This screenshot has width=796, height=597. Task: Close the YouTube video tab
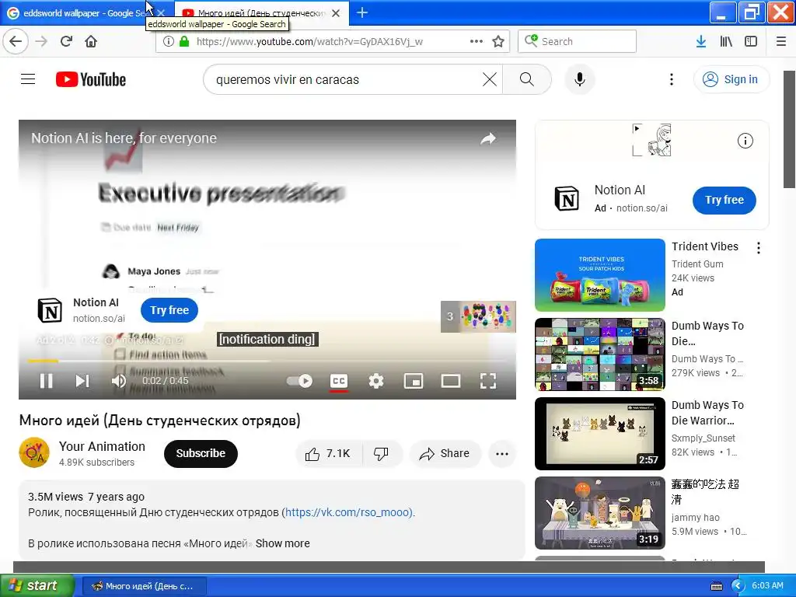pyautogui.click(x=336, y=13)
